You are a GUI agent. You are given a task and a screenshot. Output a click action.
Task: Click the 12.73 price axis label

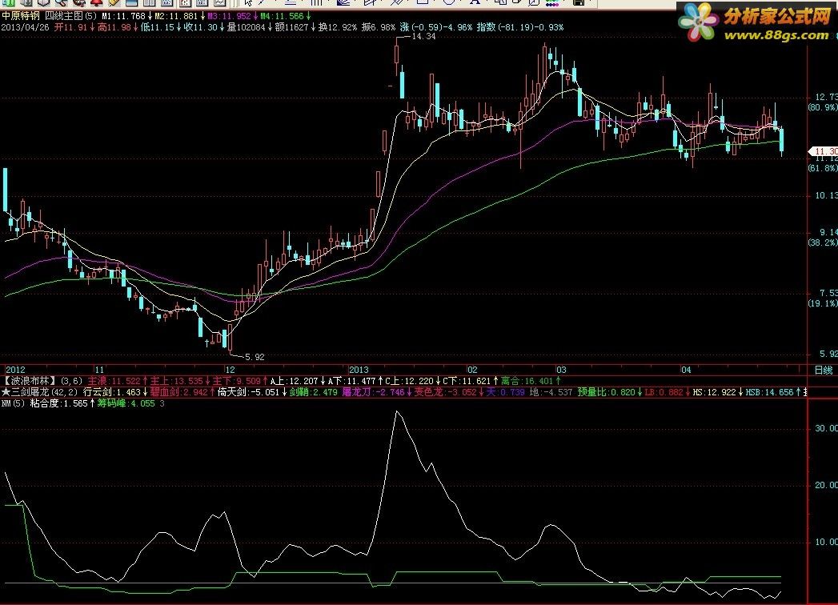[x=826, y=97]
